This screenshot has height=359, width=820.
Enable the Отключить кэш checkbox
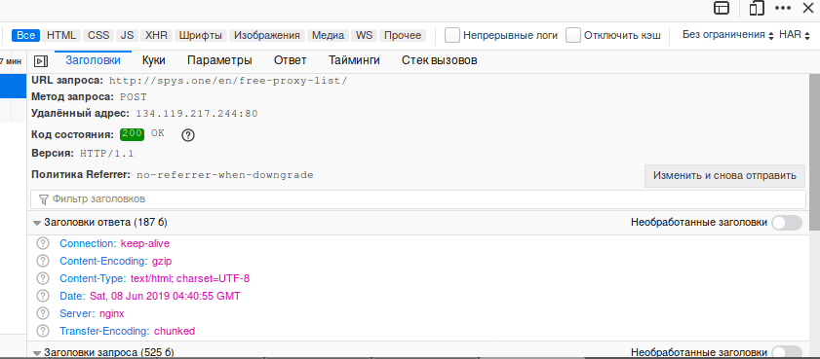tap(573, 35)
